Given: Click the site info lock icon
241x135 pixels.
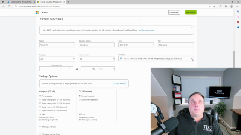Looking at the screenshot, I should click(x=16, y=6).
